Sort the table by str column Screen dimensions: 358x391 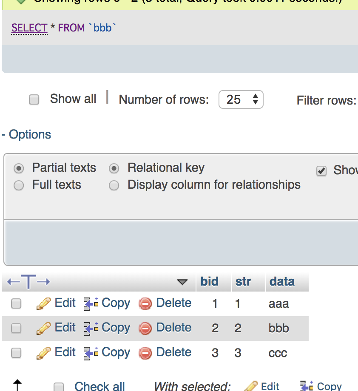[x=243, y=281]
